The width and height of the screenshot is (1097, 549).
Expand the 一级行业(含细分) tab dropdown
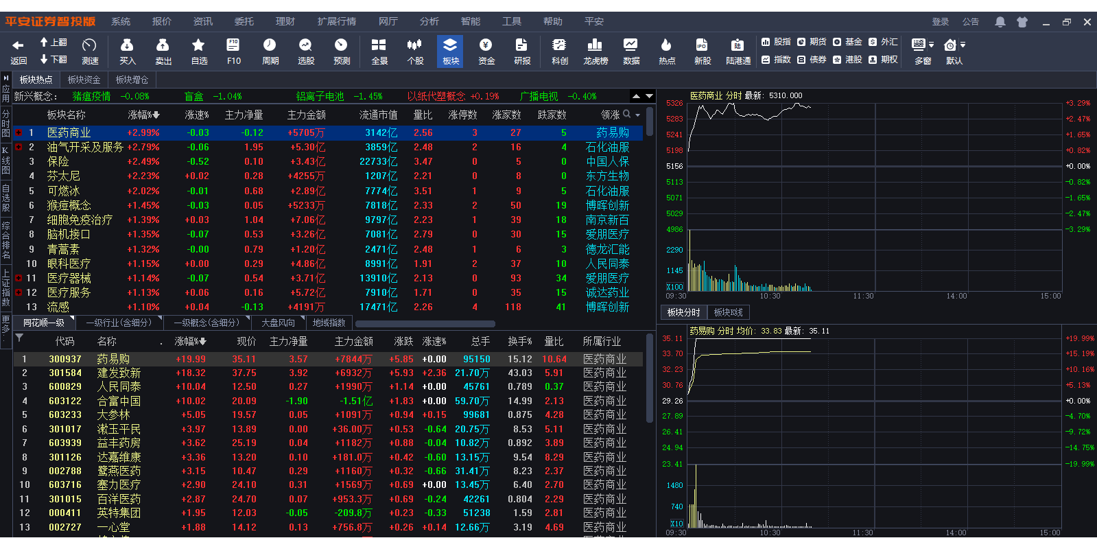160,318
